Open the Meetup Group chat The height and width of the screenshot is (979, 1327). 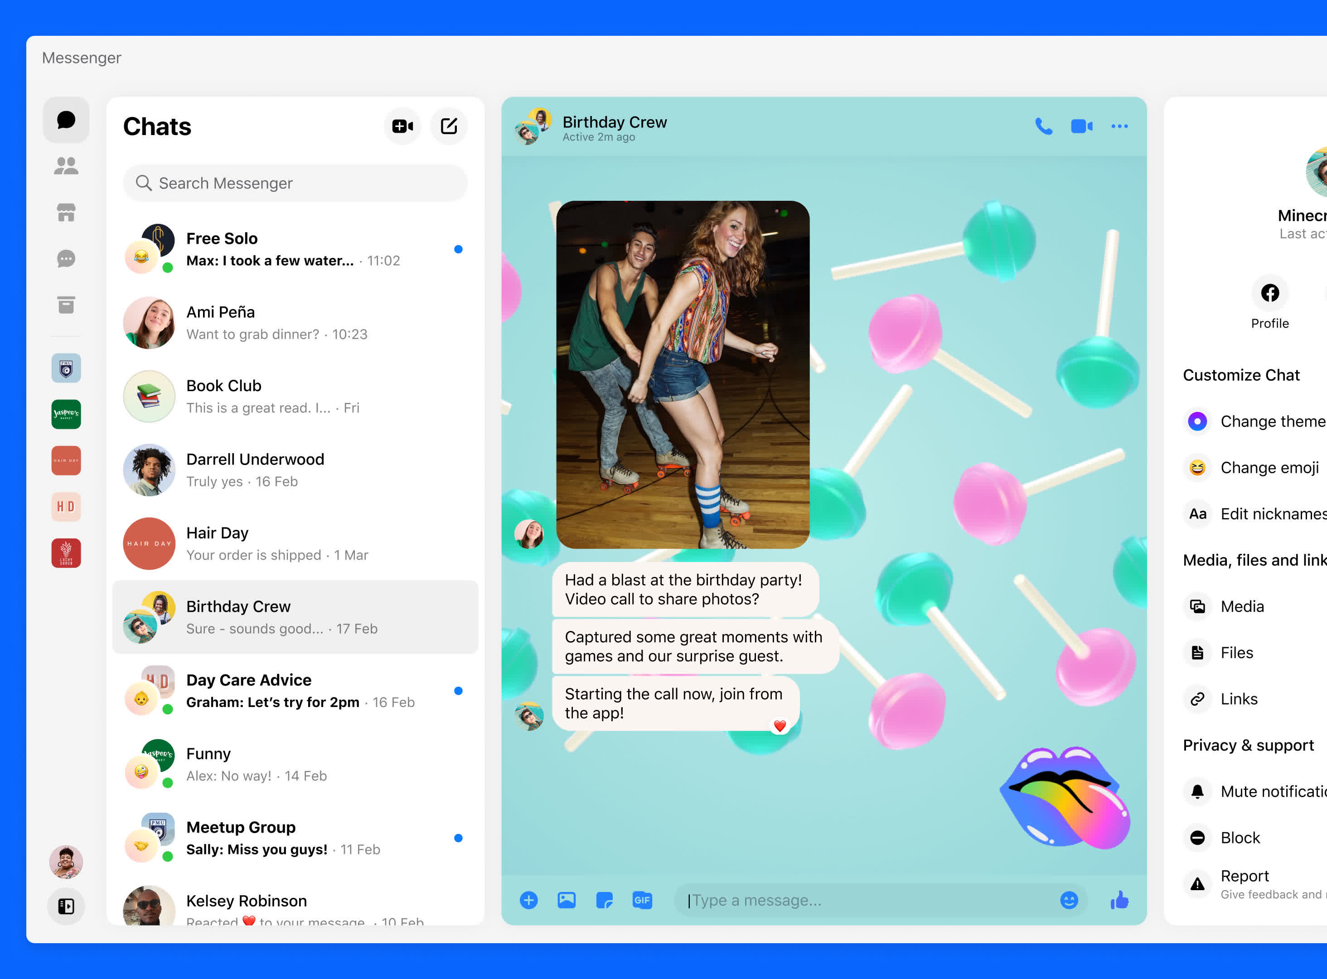point(295,838)
